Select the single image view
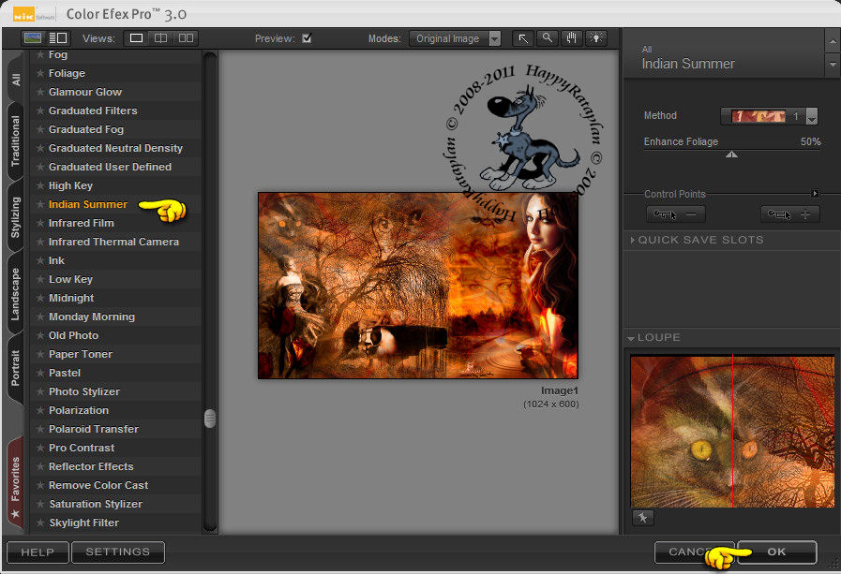The image size is (841, 574). (136, 38)
